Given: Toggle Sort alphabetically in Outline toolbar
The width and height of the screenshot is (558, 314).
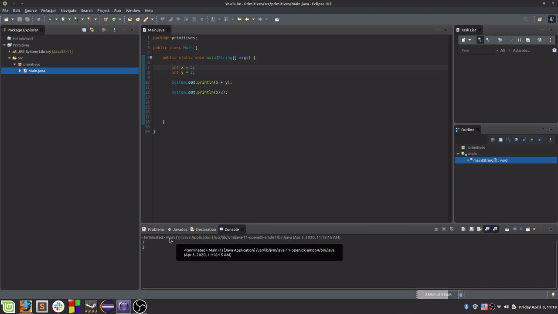Looking at the screenshot, I should pyautogui.click(x=508, y=140).
